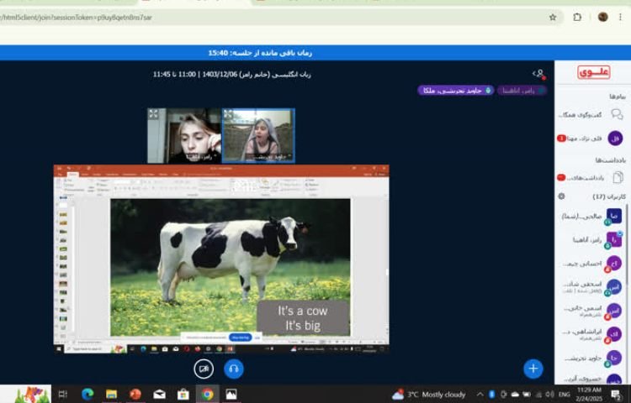Image resolution: width=631 pixels, height=403 pixels.
Task: Open the Chrome profile avatar
Action: [x=602, y=17]
